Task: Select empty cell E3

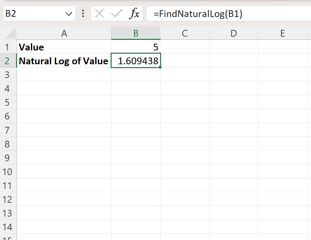Action: click(x=282, y=75)
